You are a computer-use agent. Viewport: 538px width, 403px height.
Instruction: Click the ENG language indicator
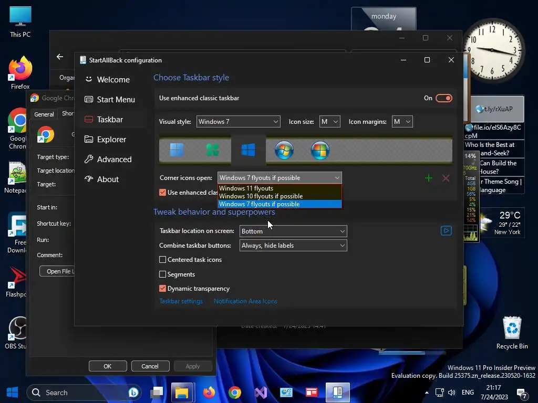click(468, 393)
